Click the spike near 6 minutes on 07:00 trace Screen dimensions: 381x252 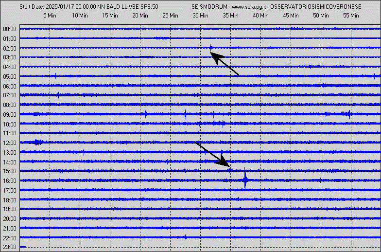point(58,95)
